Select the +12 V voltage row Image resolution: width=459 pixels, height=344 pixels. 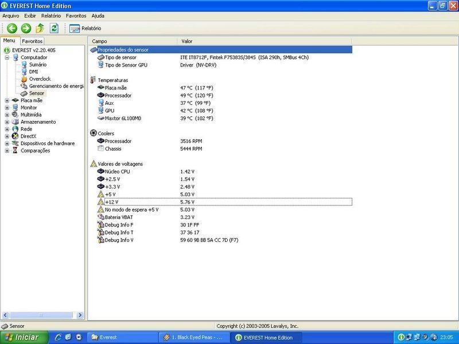pyautogui.click(x=112, y=202)
